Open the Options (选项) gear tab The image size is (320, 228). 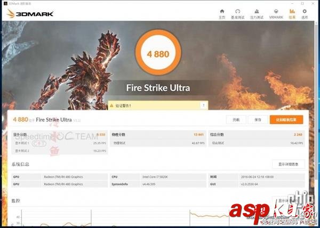(305, 14)
